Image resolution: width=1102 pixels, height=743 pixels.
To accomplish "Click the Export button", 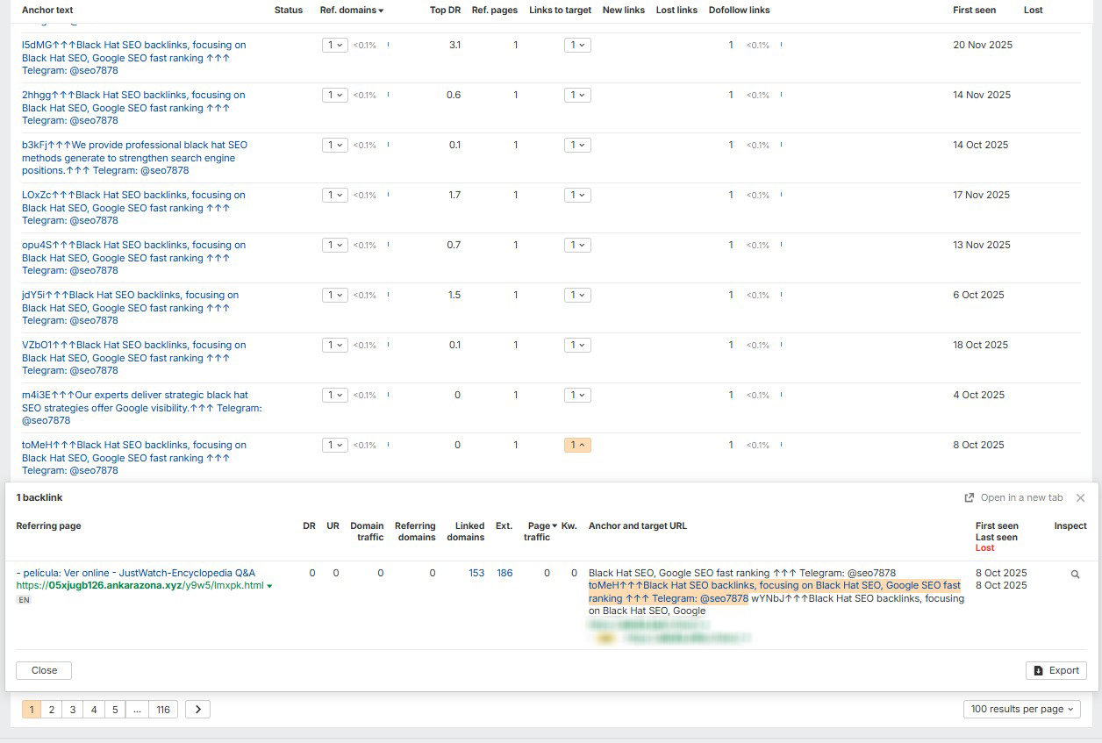I will click(x=1055, y=670).
